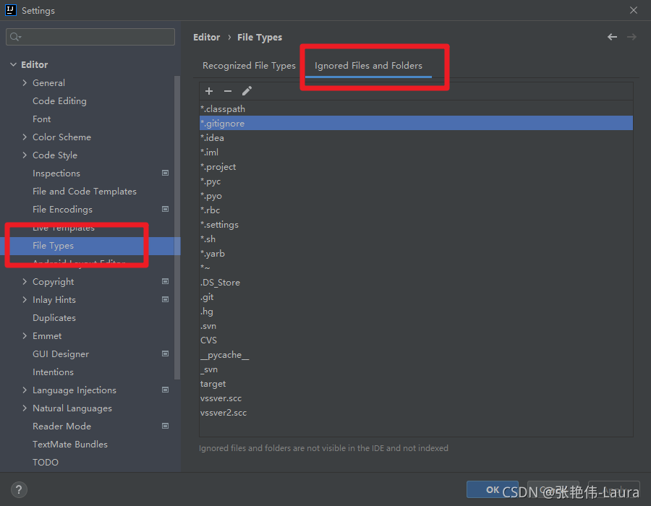
Task: Select the *.yarb pattern
Action: click(416, 254)
